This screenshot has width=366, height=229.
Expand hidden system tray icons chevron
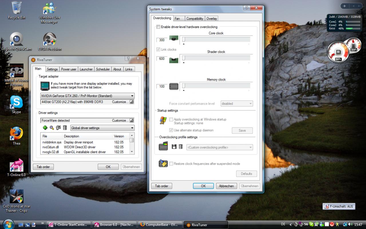pyautogui.click(x=291, y=224)
